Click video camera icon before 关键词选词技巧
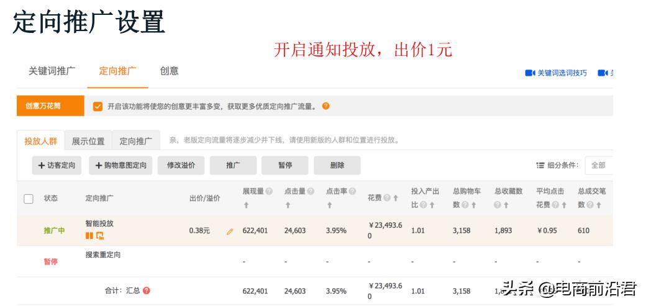The height and width of the screenshot is (306, 646). click(x=530, y=73)
